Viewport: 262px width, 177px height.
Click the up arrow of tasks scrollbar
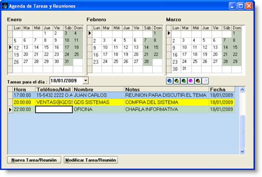[242, 90]
